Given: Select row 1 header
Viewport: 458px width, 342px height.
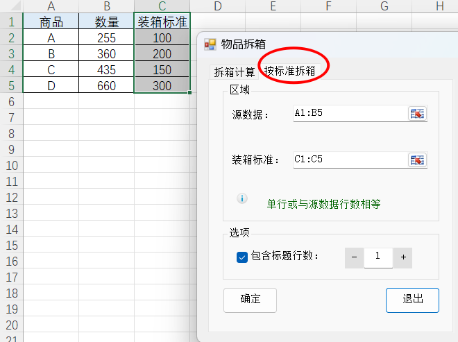Looking at the screenshot, I should (11, 22).
